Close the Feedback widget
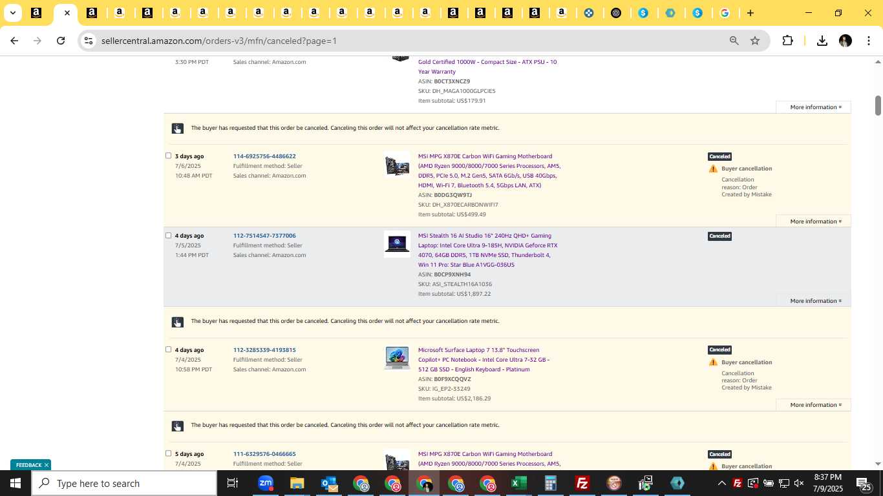Image resolution: width=883 pixels, height=496 pixels. pyautogui.click(x=47, y=465)
